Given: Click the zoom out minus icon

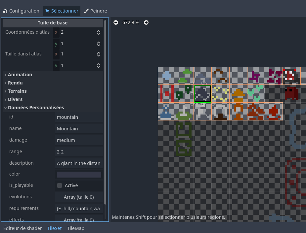Looking at the screenshot, I should (x=115, y=22).
